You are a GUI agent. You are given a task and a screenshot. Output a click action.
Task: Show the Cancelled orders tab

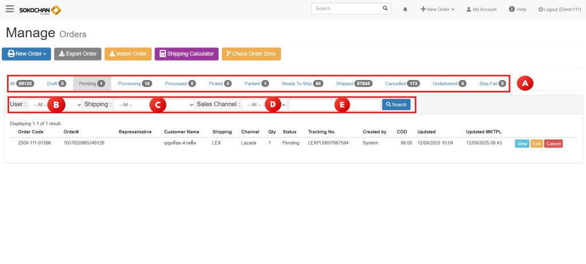(402, 83)
